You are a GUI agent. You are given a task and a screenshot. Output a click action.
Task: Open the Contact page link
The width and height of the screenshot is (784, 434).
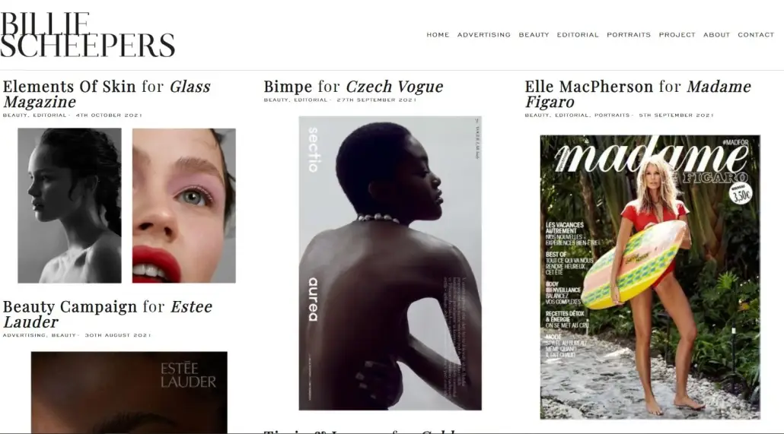click(756, 35)
